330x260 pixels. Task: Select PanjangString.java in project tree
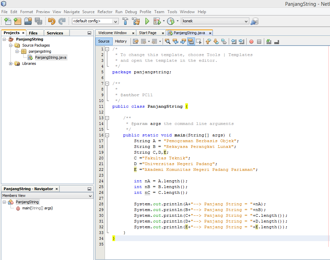coord(51,57)
